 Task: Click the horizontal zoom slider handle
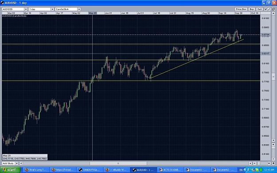click(x=259, y=163)
